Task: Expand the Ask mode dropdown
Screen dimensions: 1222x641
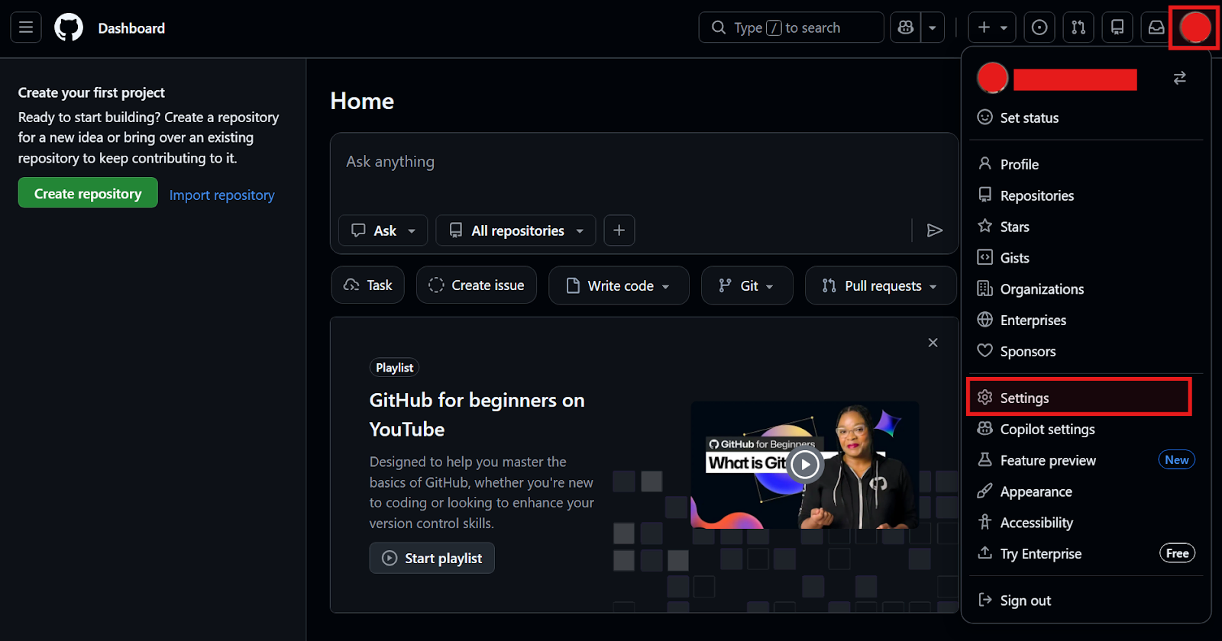Action: point(383,230)
